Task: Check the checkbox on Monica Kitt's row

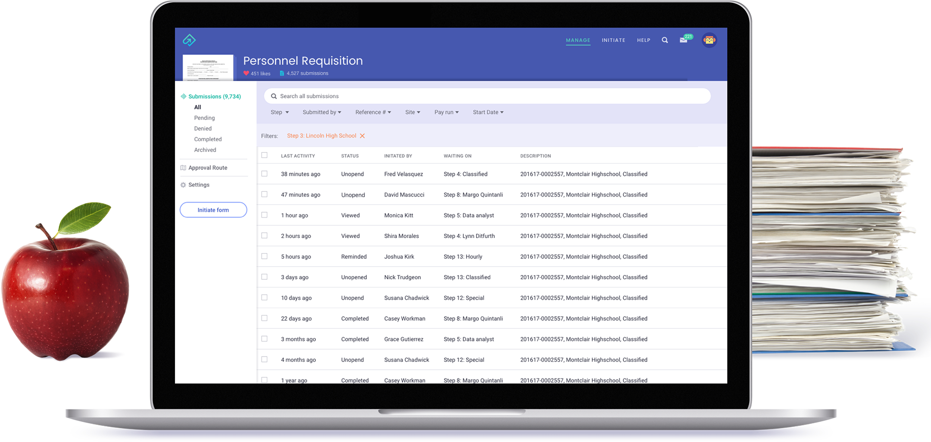Action: click(x=264, y=215)
